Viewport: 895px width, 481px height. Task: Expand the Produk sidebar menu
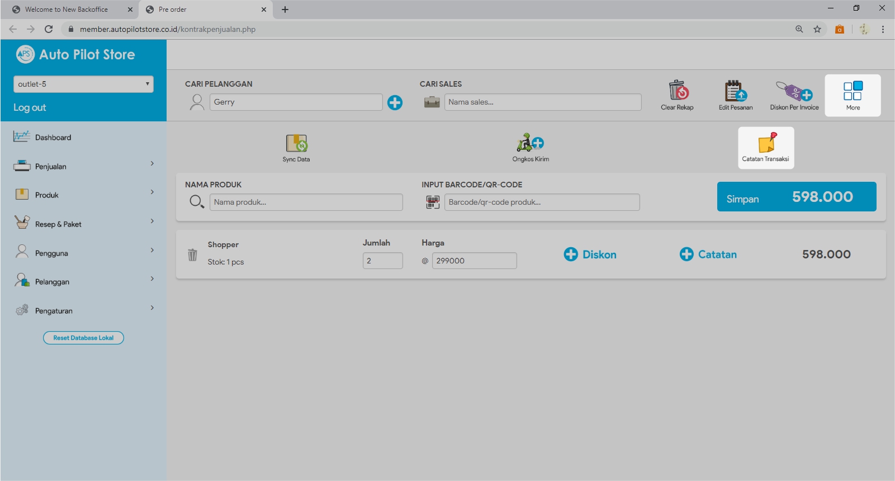click(83, 195)
